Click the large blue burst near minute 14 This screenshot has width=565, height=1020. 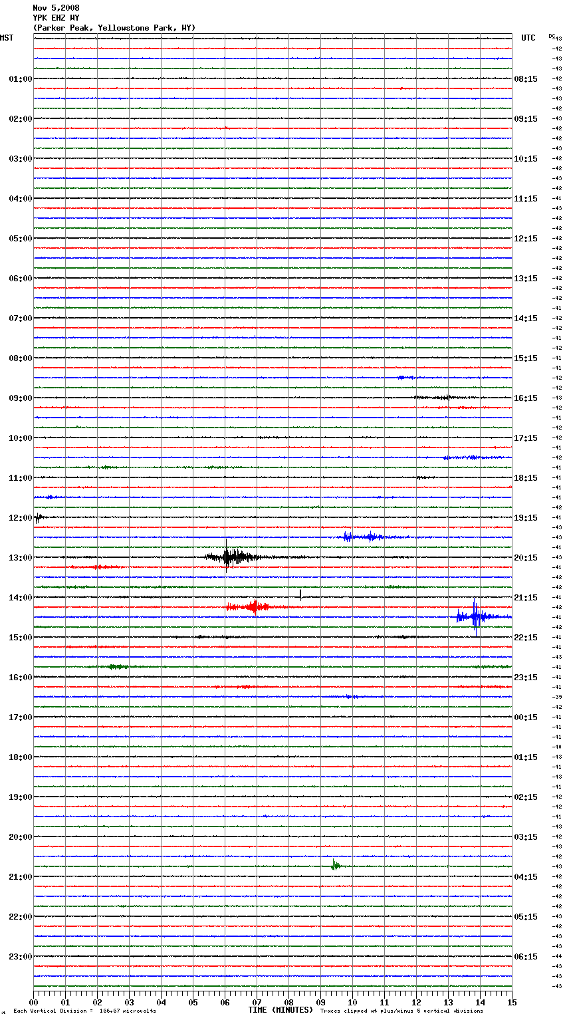477,617
